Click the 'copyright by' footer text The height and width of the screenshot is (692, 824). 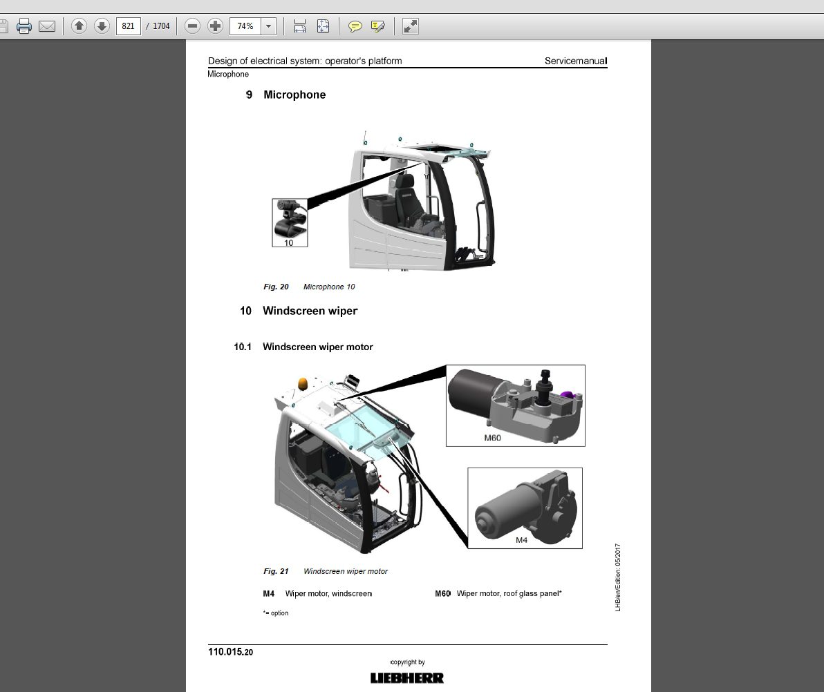point(407,662)
